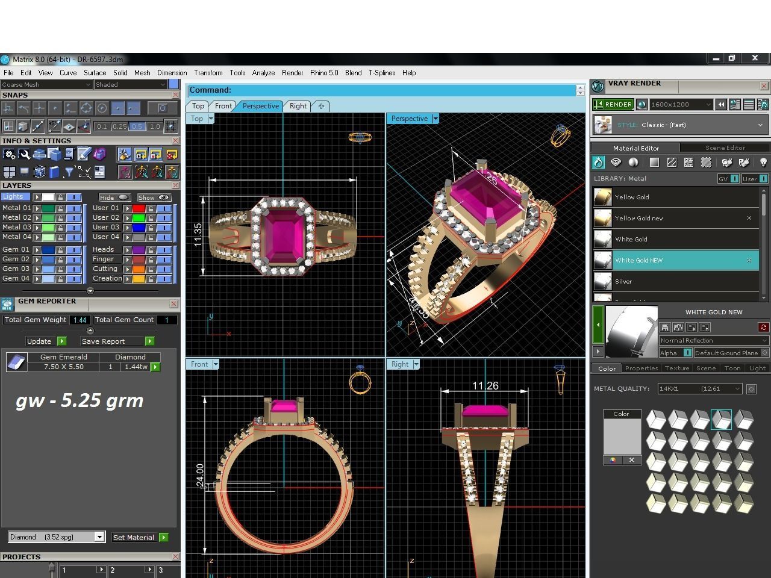Open the gears settings icon in Info & Settings
Image resolution: width=771 pixels, height=578 pixels.
pyautogui.click(x=9, y=155)
